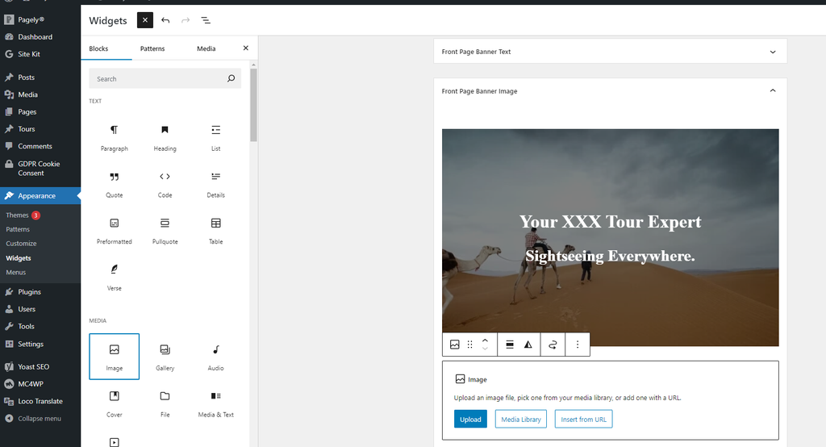This screenshot has width=826, height=447.
Task: Click the inserter panel scrollbar
Action: [253, 105]
